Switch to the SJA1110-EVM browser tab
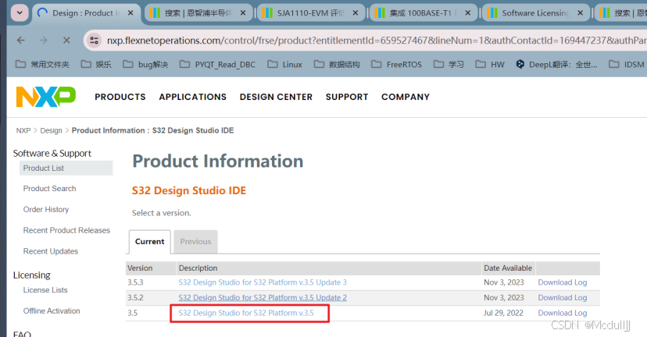 (311, 13)
